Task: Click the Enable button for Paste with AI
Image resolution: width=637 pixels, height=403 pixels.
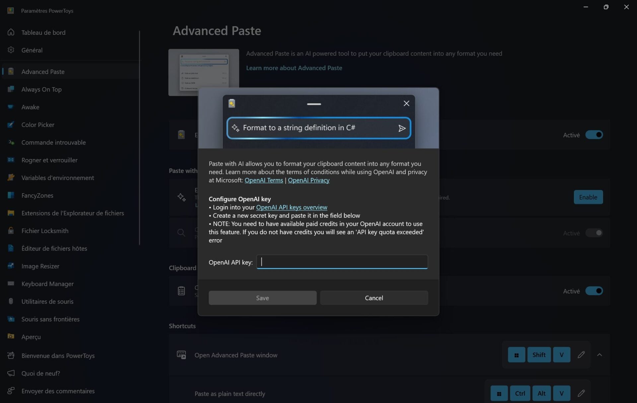Action: 588,197
